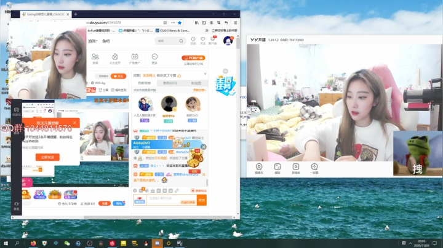The width and height of the screenshot is (443, 248).
Task: Open the Firefox hamburger menu
Action: click(235, 23)
